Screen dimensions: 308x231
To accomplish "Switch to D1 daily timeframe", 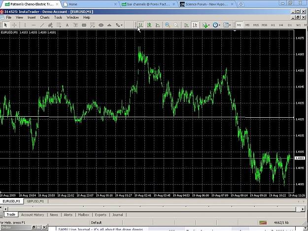I will [290, 25].
